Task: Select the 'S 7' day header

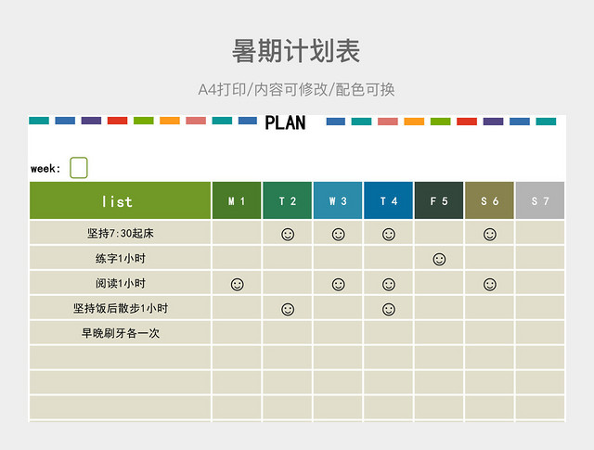Action: tap(540, 200)
